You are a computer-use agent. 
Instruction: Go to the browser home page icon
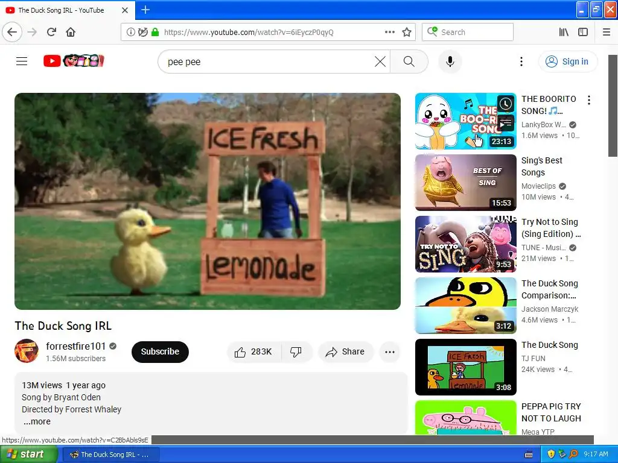[71, 32]
